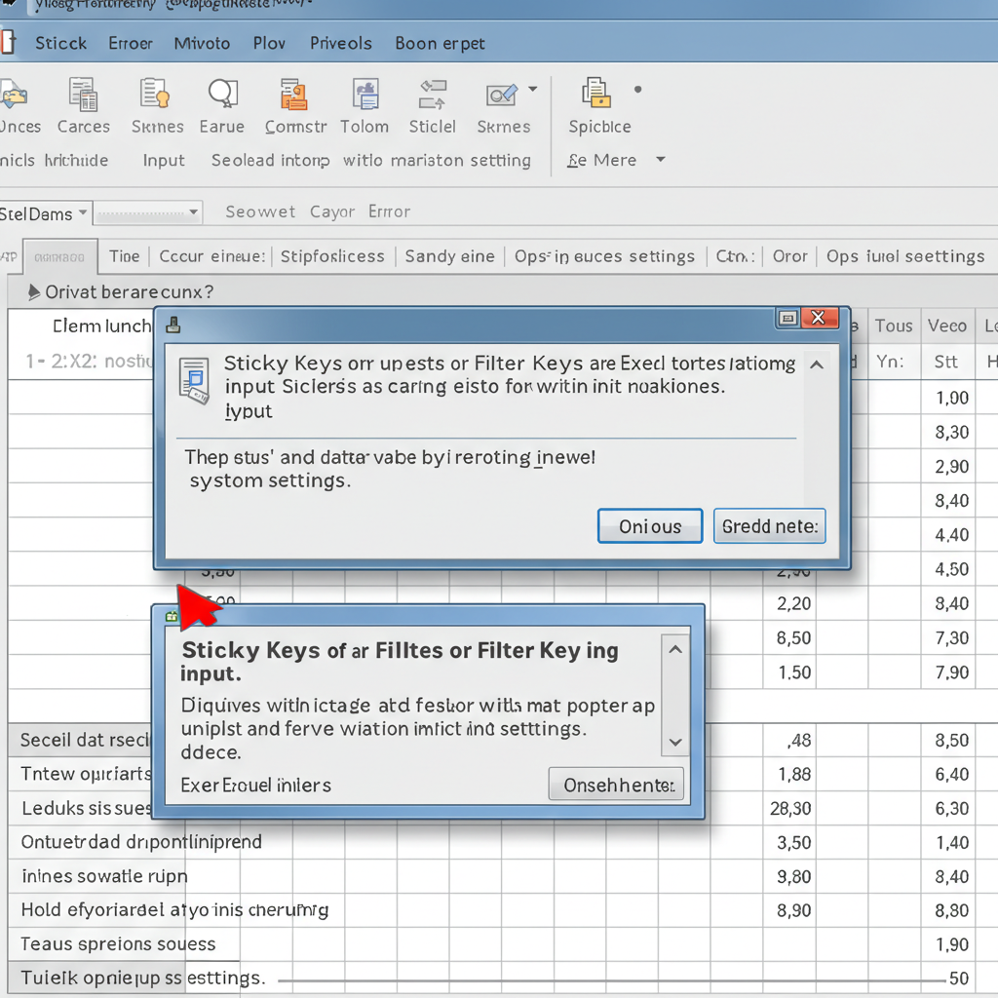Image resolution: width=998 pixels, height=998 pixels.
Task: Click the Se Mere ribbon label
Action: 601,160
